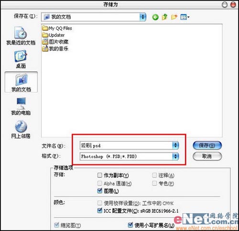Open 网上邻居 network places

tap(21, 130)
